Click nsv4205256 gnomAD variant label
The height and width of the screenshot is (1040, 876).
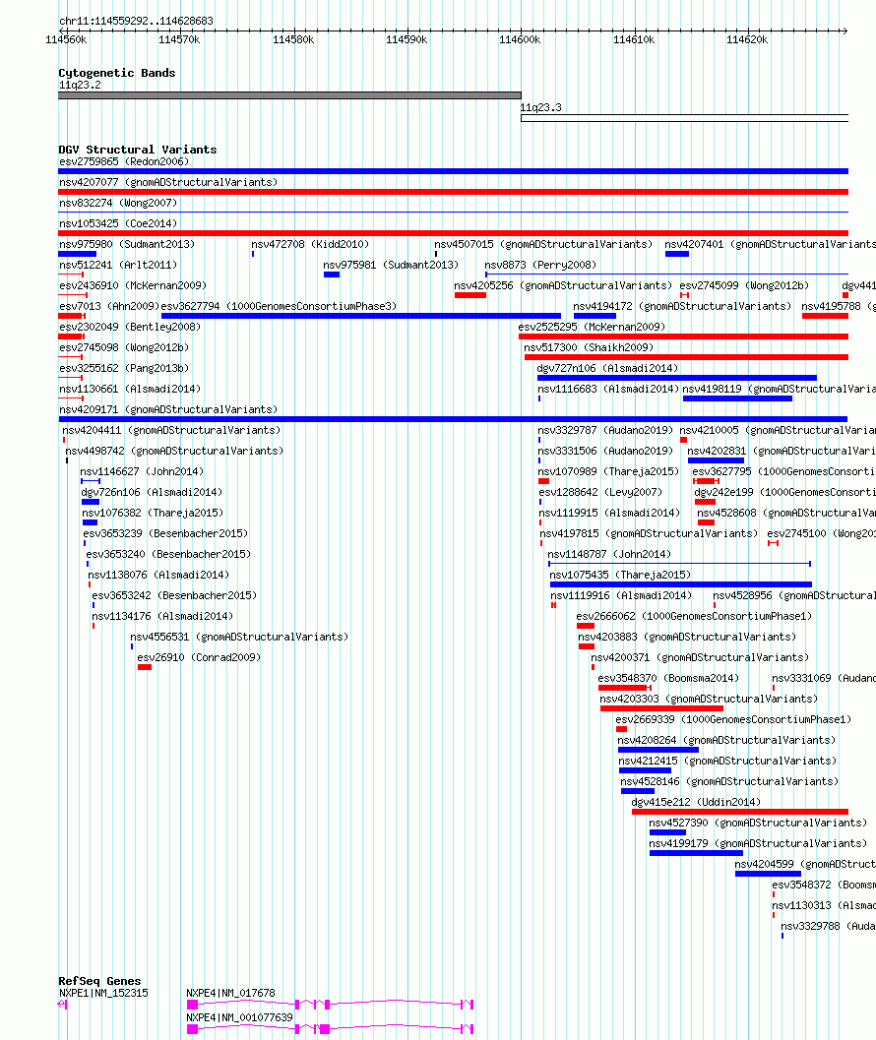[x=563, y=284]
